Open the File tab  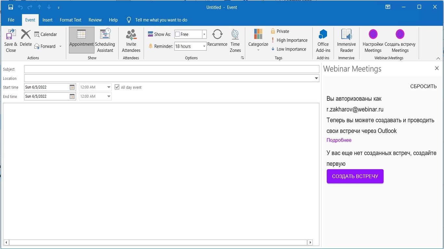click(x=11, y=20)
